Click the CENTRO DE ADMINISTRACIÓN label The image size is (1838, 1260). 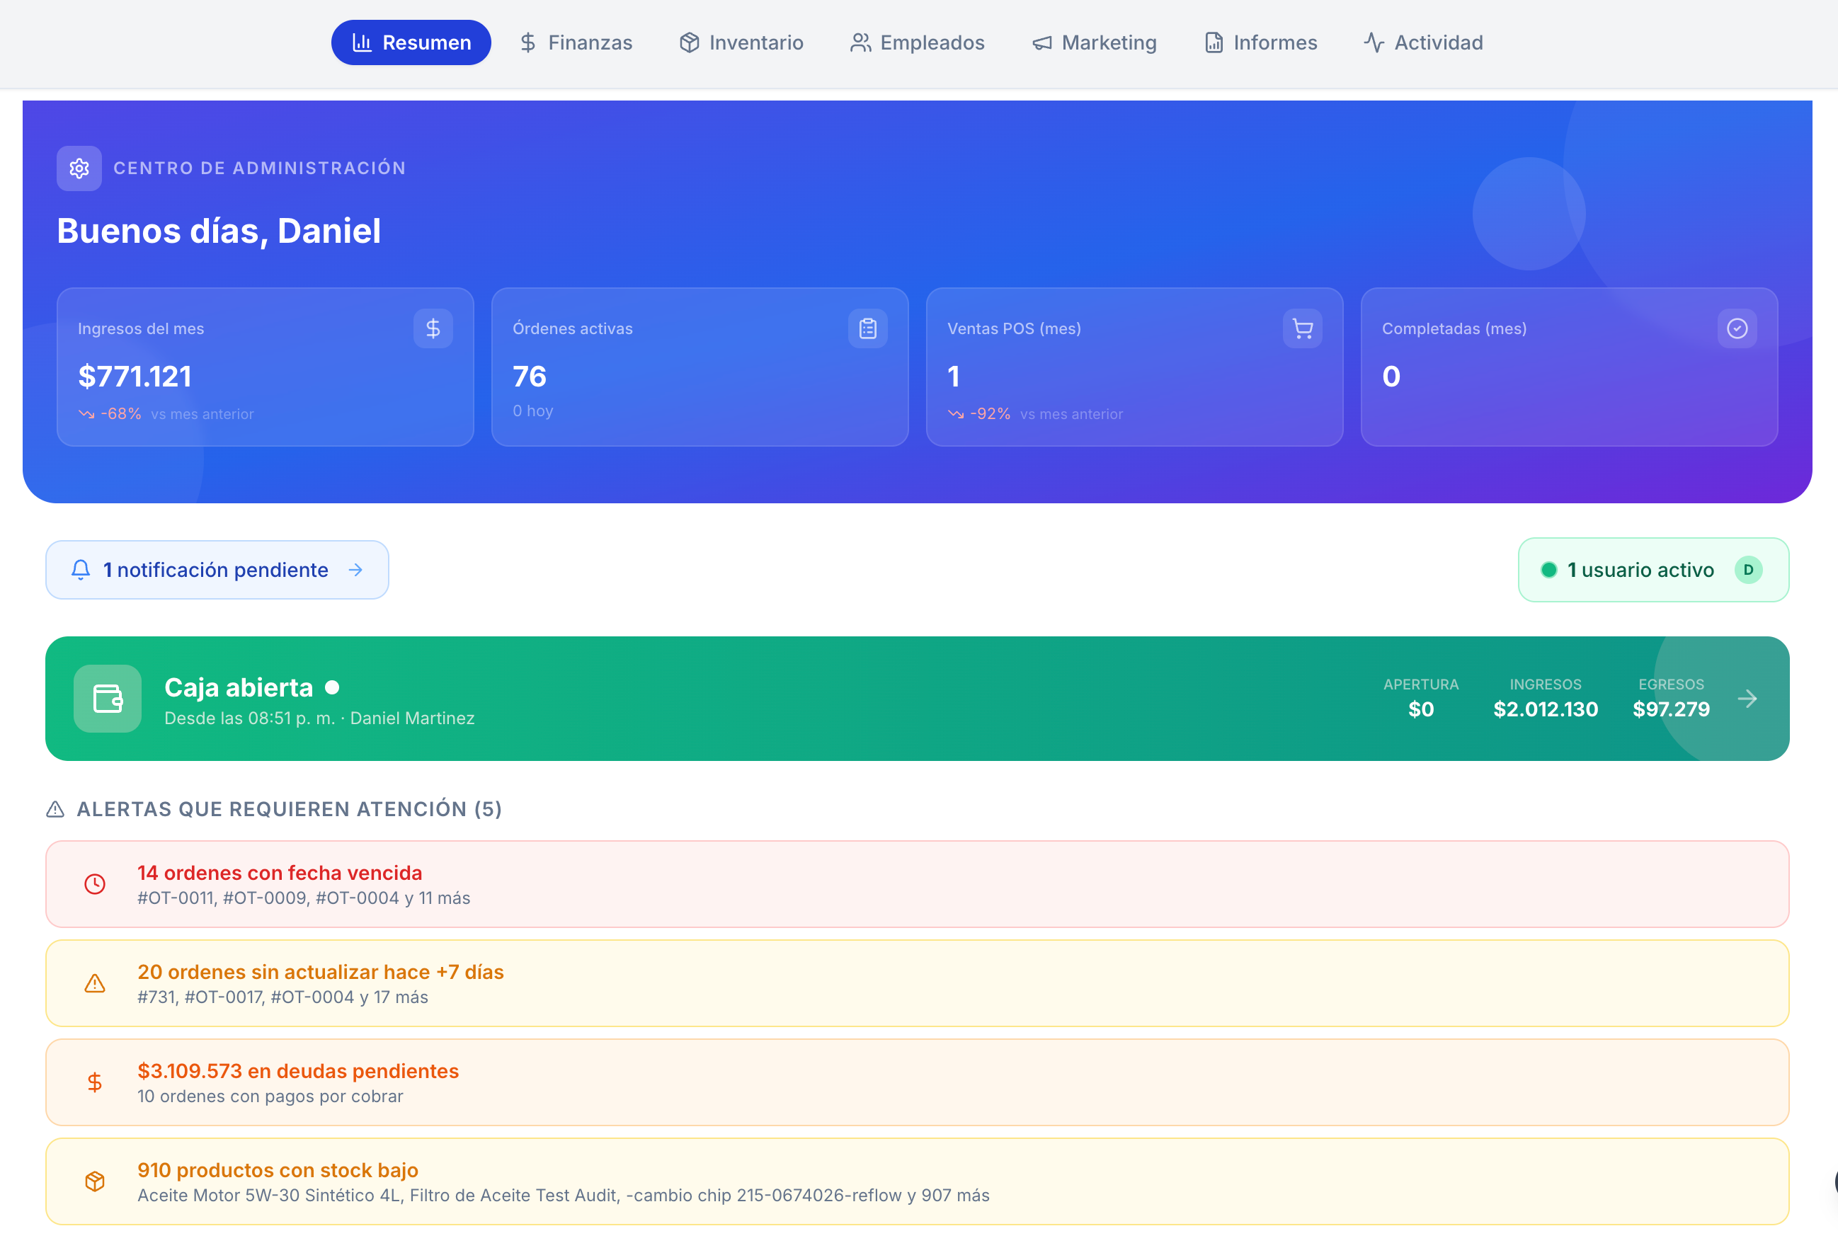pos(259,168)
